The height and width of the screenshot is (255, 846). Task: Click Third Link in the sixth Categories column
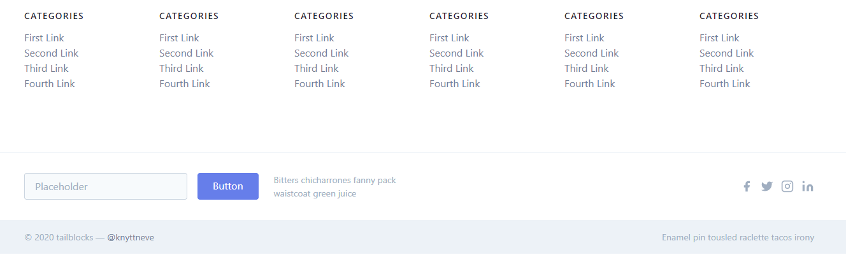(722, 69)
